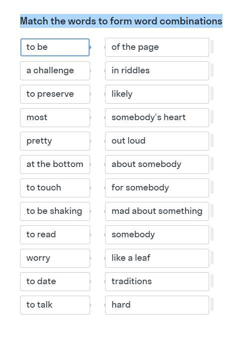
Task: Select the 'to read' box
Action: [55, 235]
